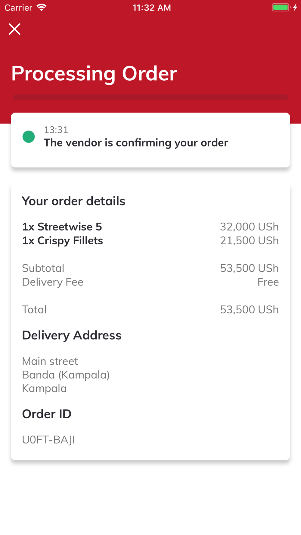Screen dimensions: 301x535
Task: Tap the Free delivery fee value
Action: tap(268, 282)
